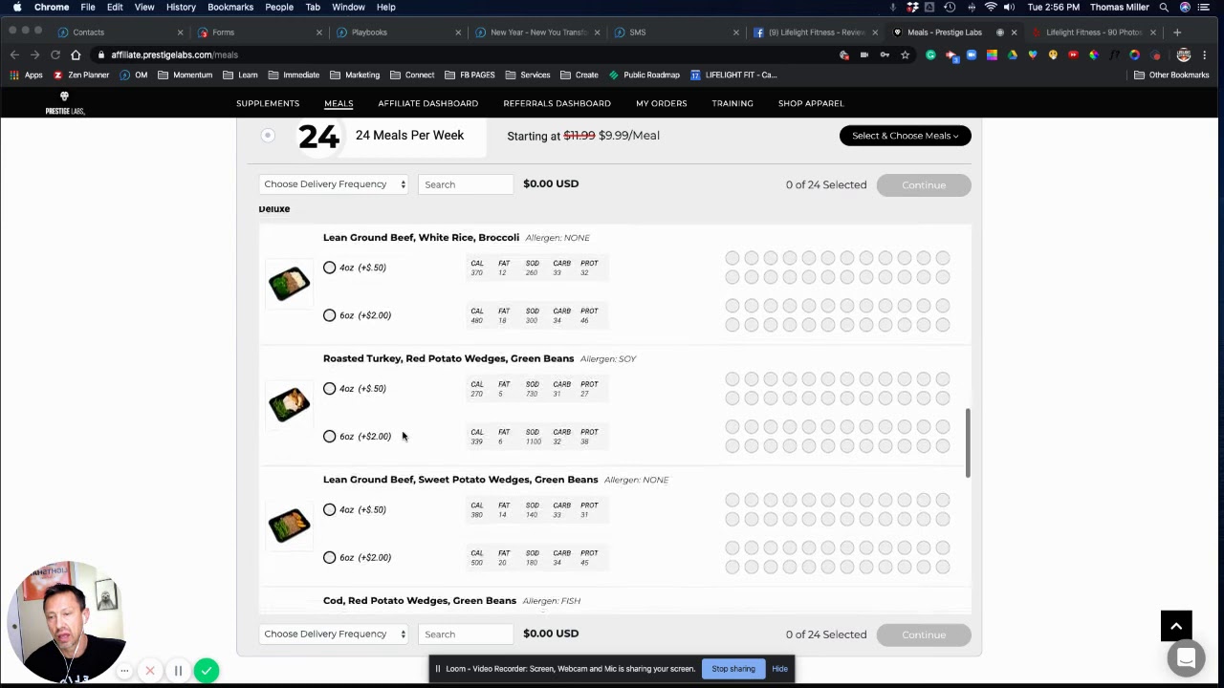1224x688 pixels.
Task: Click the scroll-to-top arrow button
Action: click(1176, 626)
